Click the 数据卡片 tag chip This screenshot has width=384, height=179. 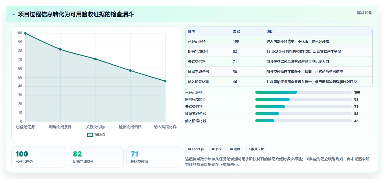click(256, 149)
